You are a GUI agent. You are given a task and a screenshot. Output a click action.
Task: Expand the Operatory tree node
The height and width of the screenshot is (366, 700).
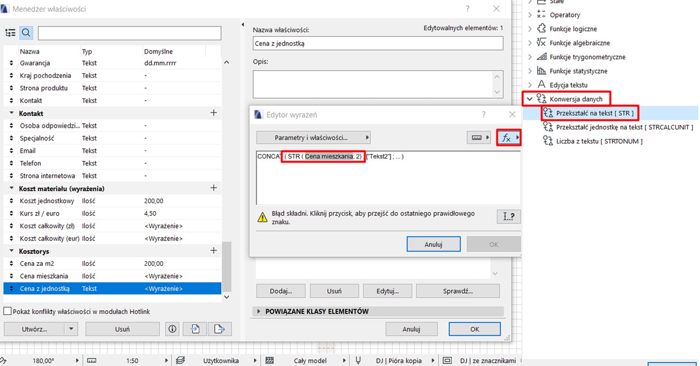530,15
